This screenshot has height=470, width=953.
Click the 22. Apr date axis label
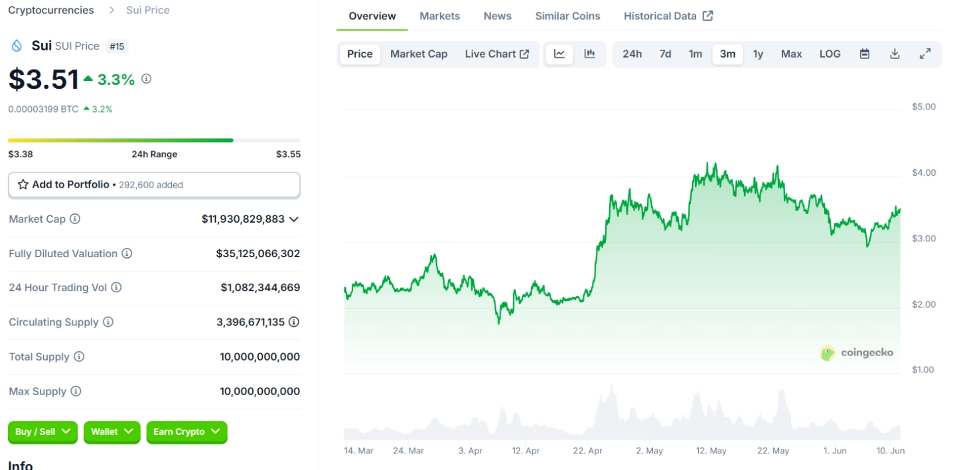tap(588, 451)
